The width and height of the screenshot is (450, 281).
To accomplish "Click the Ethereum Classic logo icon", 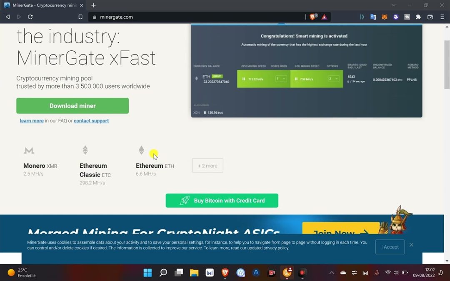I will [85, 150].
